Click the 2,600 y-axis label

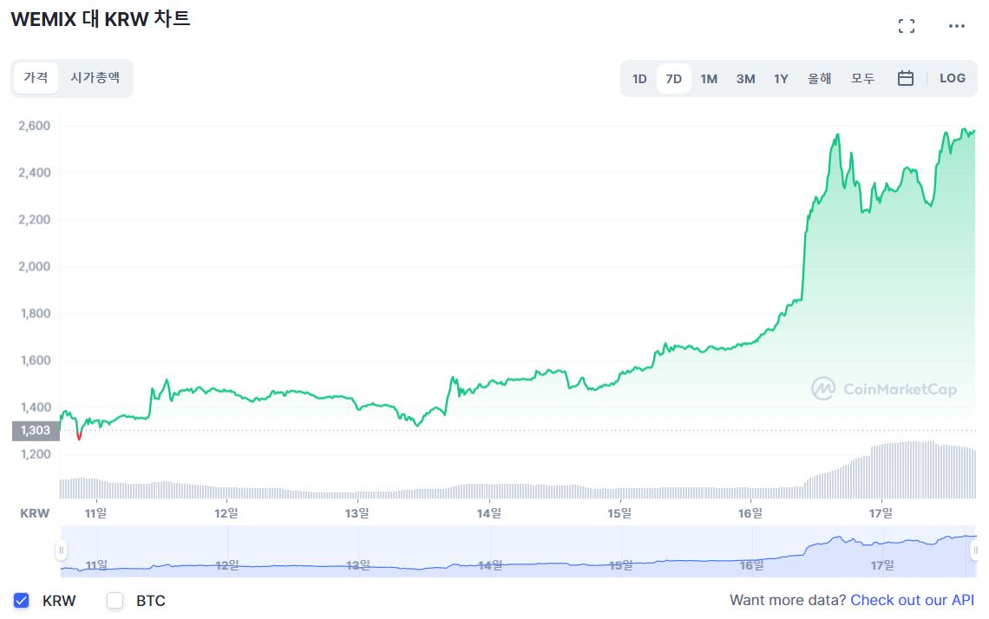(x=34, y=126)
